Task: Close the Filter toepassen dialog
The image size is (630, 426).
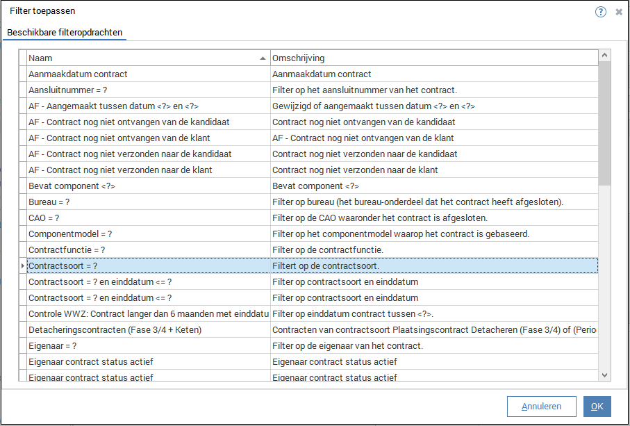Action: pyautogui.click(x=618, y=12)
